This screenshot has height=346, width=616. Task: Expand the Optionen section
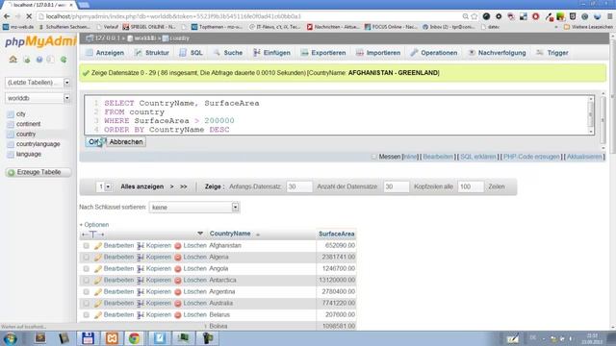[x=94, y=225]
